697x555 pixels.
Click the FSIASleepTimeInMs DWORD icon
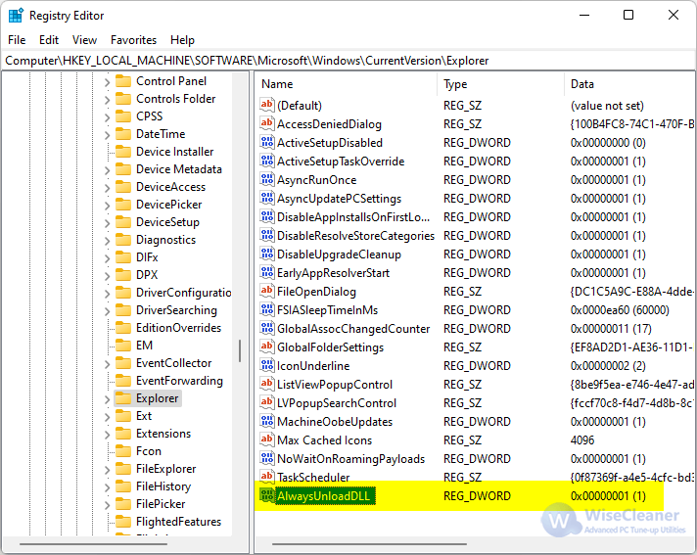coord(266,309)
